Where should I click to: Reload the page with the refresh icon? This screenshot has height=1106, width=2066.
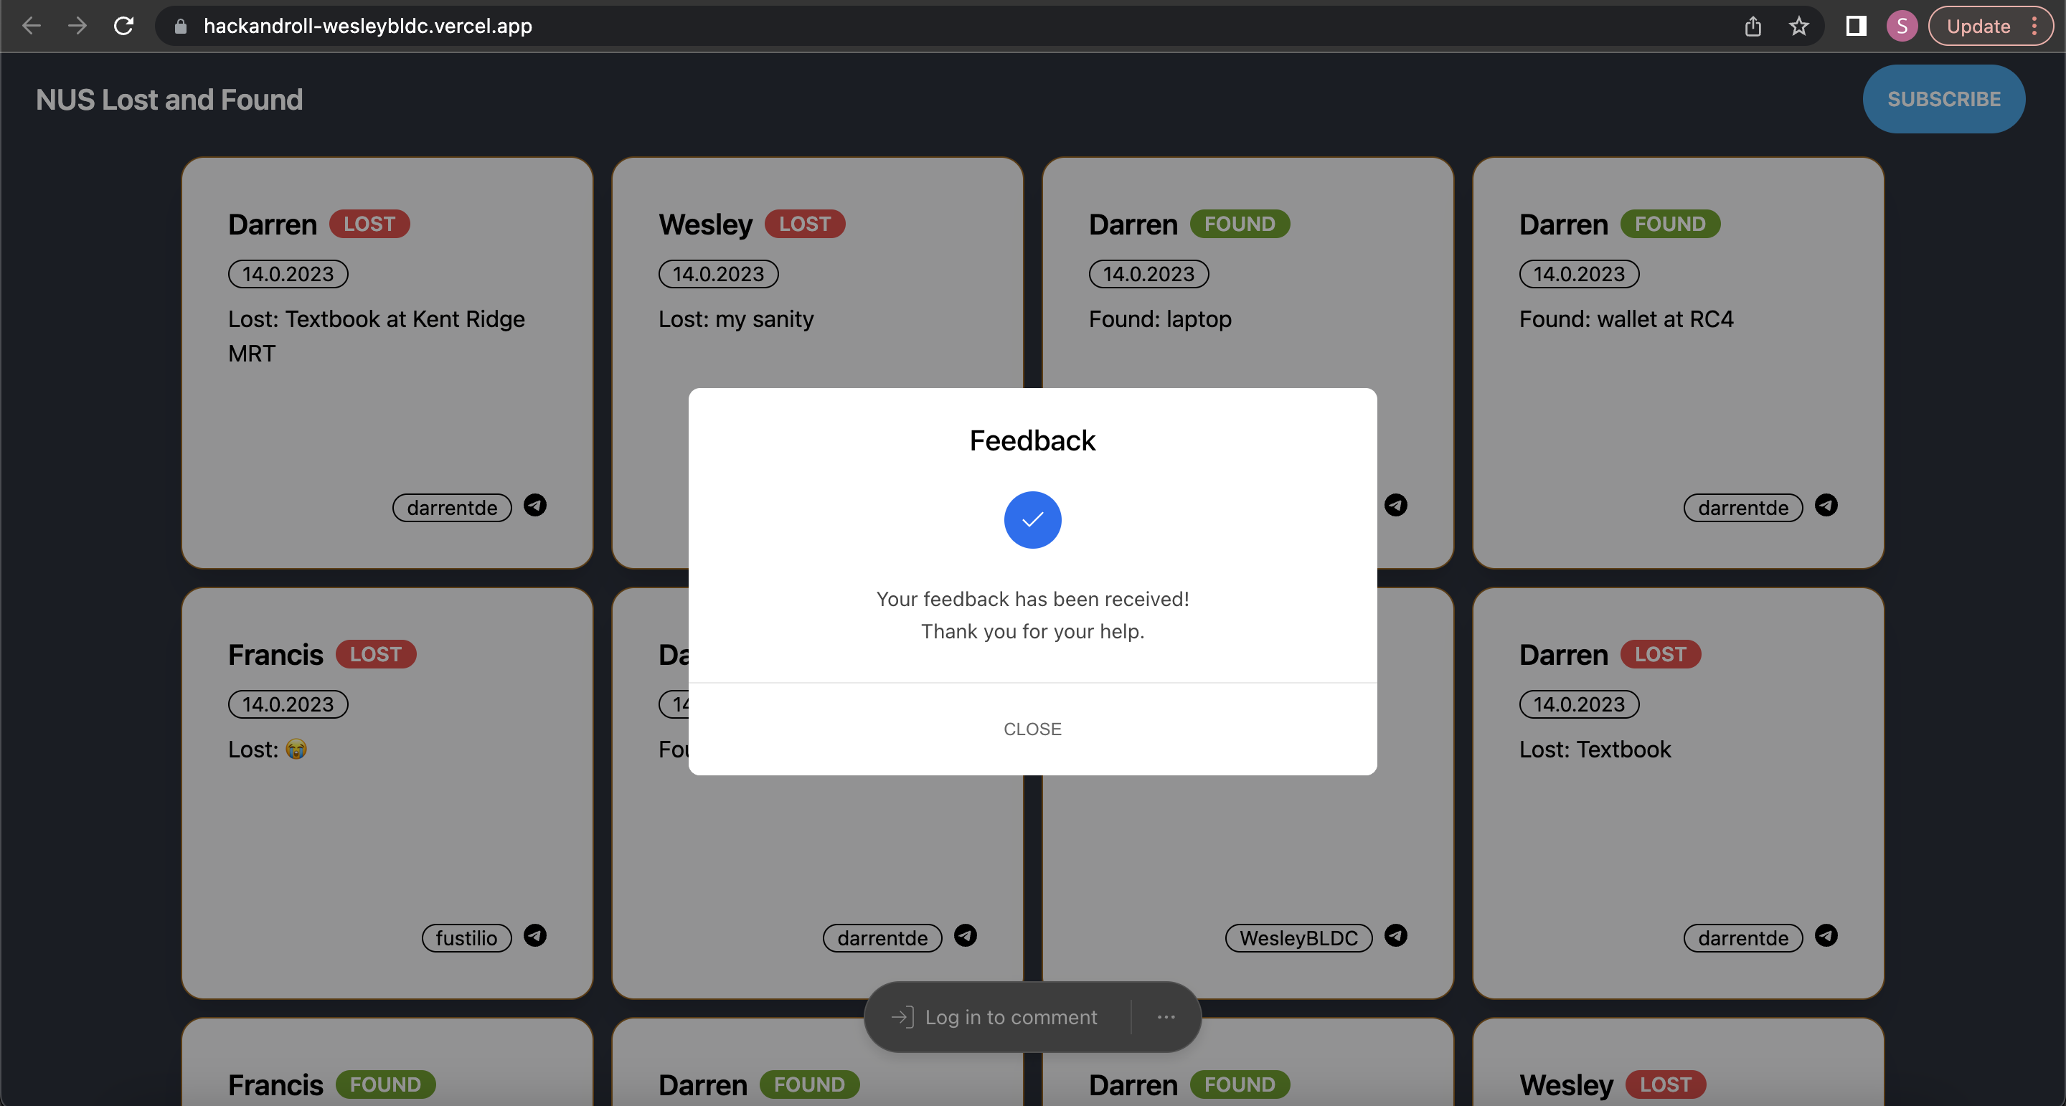[123, 26]
